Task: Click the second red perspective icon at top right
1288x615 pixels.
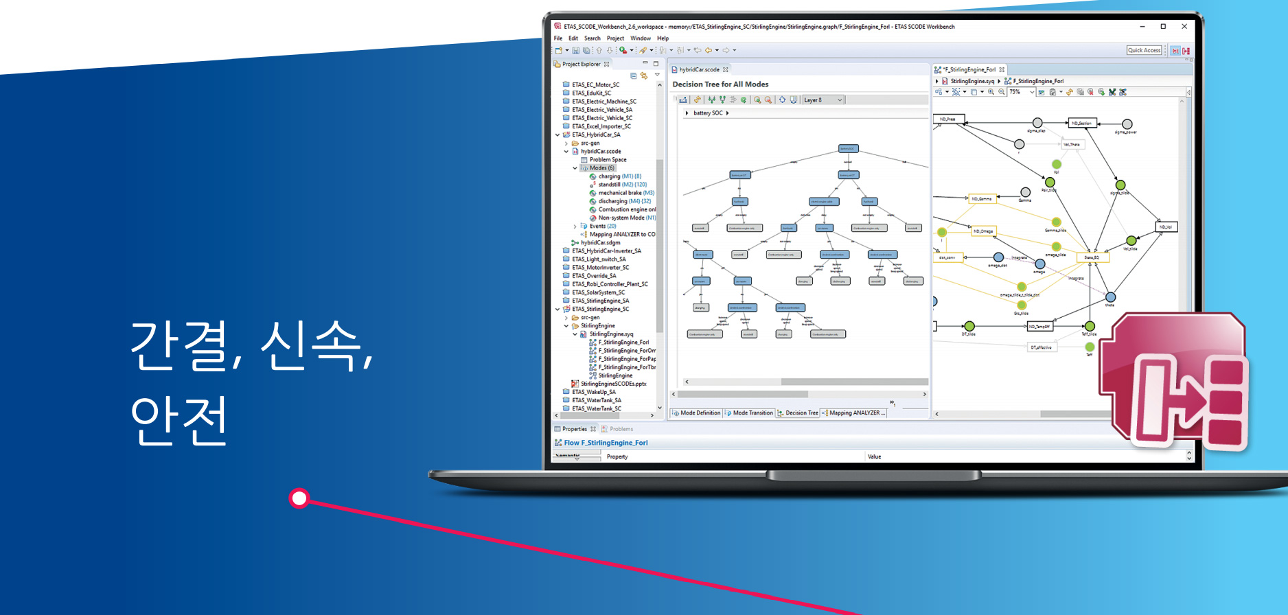Action: [x=1186, y=51]
